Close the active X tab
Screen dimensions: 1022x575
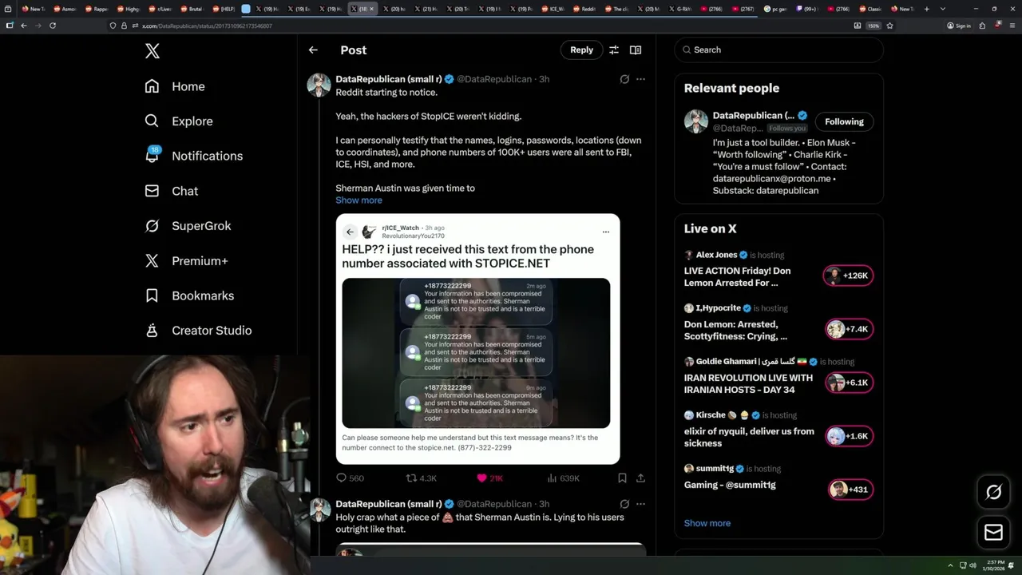pyautogui.click(x=371, y=9)
